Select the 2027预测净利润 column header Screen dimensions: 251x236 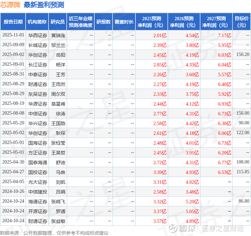[216, 22]
